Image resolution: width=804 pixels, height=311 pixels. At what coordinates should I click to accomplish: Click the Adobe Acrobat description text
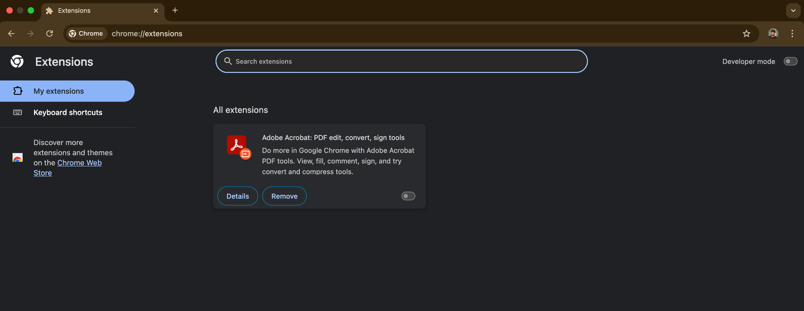coord(338,161)
